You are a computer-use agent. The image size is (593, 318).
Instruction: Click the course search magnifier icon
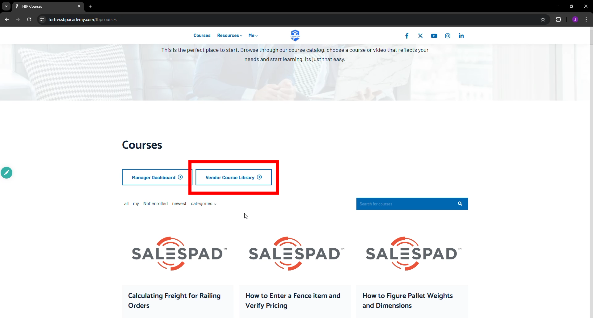coord(460,204)
